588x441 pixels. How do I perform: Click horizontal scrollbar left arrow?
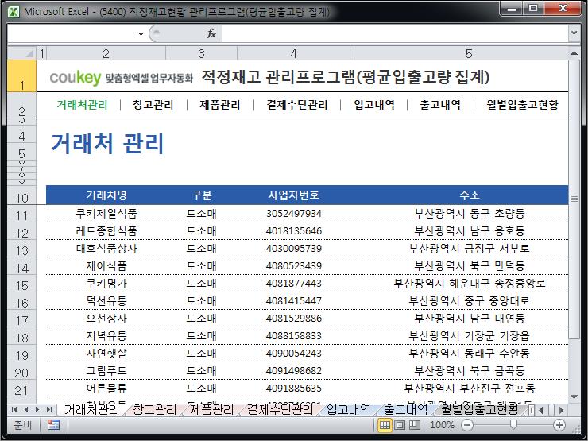click(x=540, y=410)
